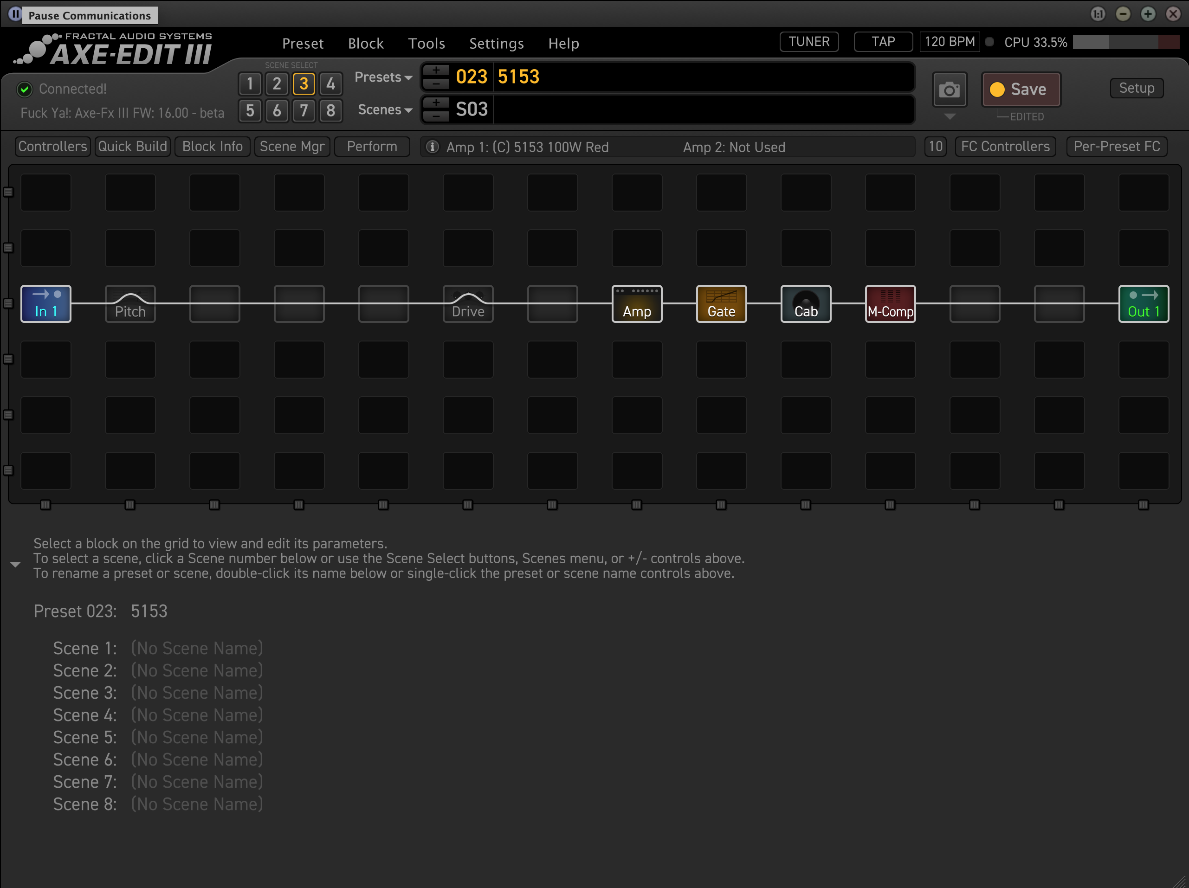1189x888 pixels.
Task: Click the green Connected status checkmark
Action: pyautogui.click(x=24, y=89)
